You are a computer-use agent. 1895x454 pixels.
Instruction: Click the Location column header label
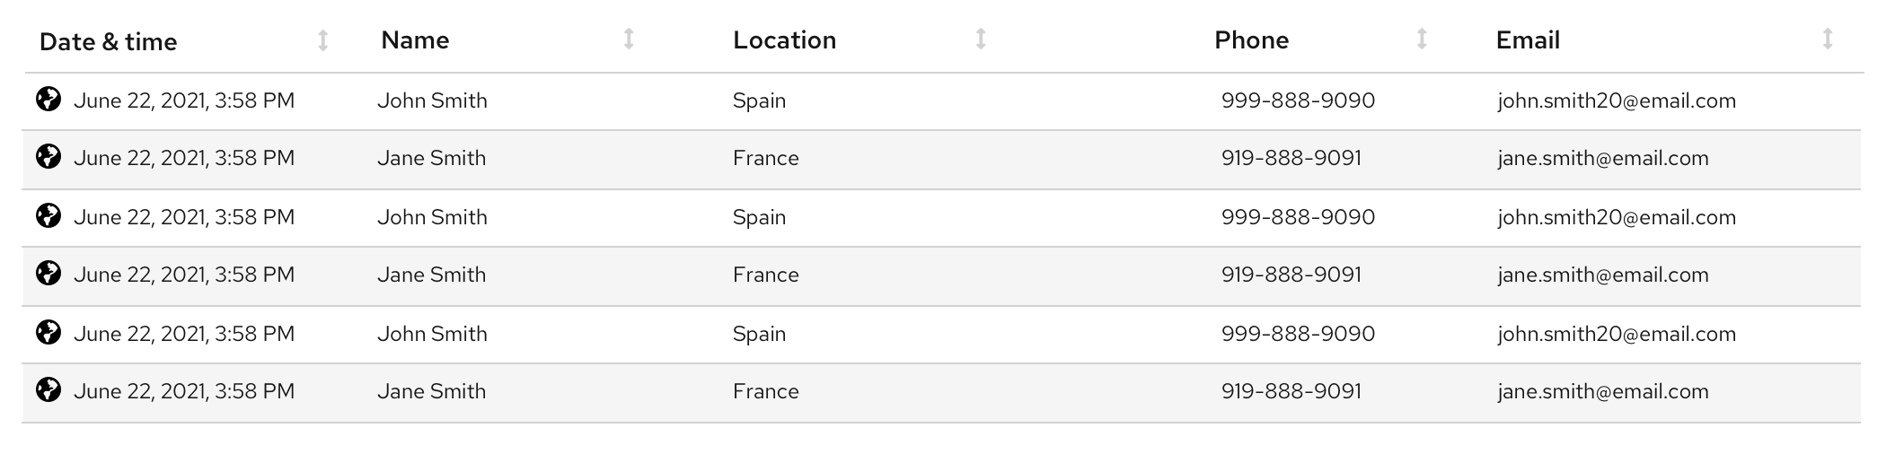[784, 40]
